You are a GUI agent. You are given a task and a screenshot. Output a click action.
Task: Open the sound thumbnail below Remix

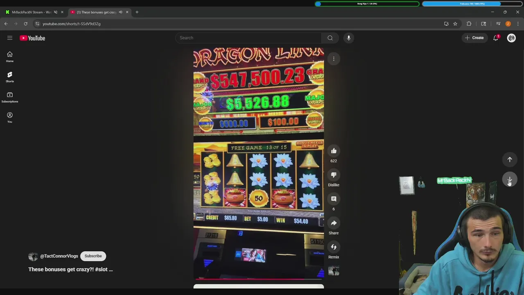click(334, 270)
